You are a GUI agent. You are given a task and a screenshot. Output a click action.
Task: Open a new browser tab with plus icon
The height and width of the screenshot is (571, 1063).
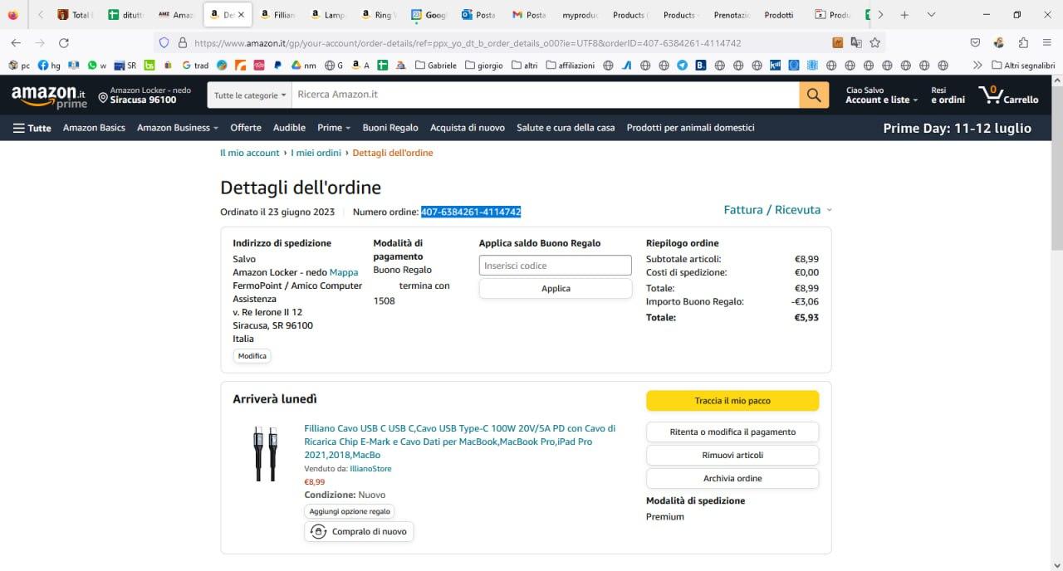(904, 15)
